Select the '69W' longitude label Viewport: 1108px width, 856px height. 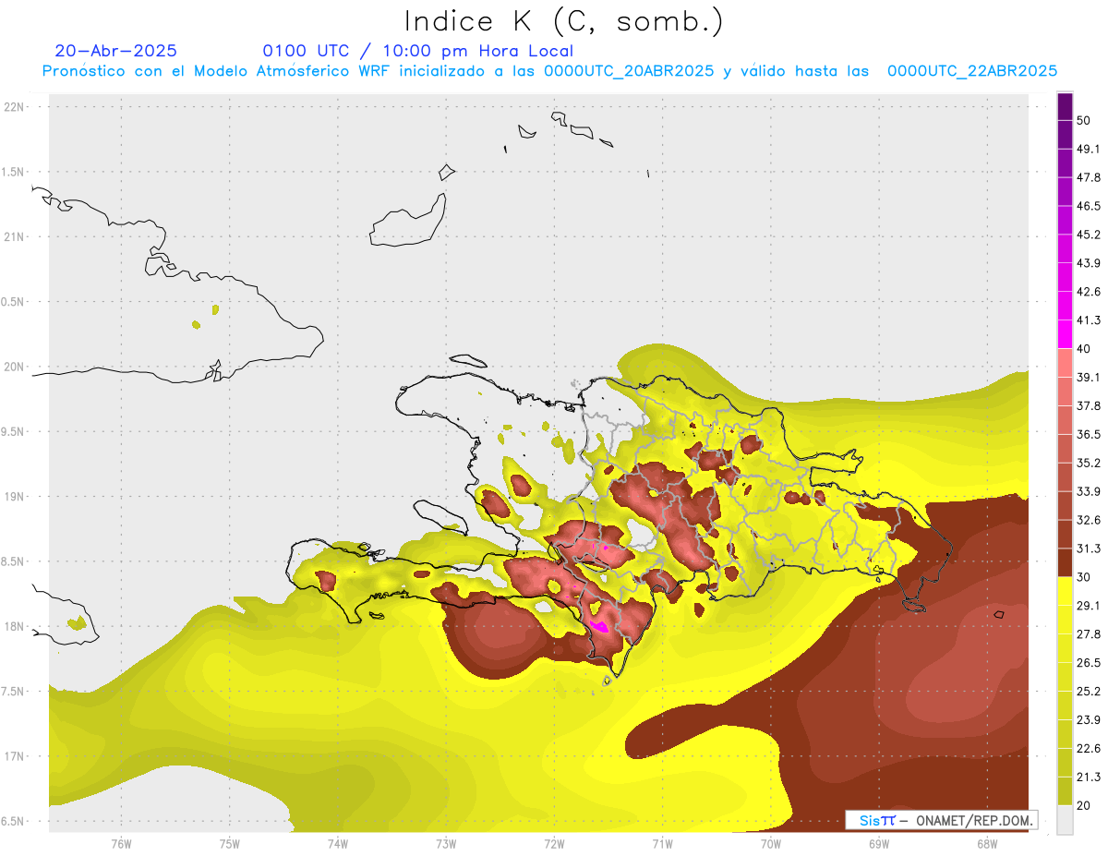tap(879, 844)
